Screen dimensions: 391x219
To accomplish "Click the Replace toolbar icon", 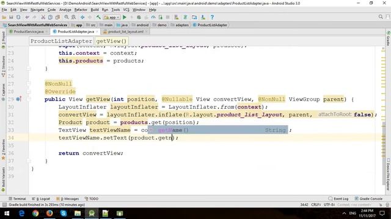I will coord(73,17).
